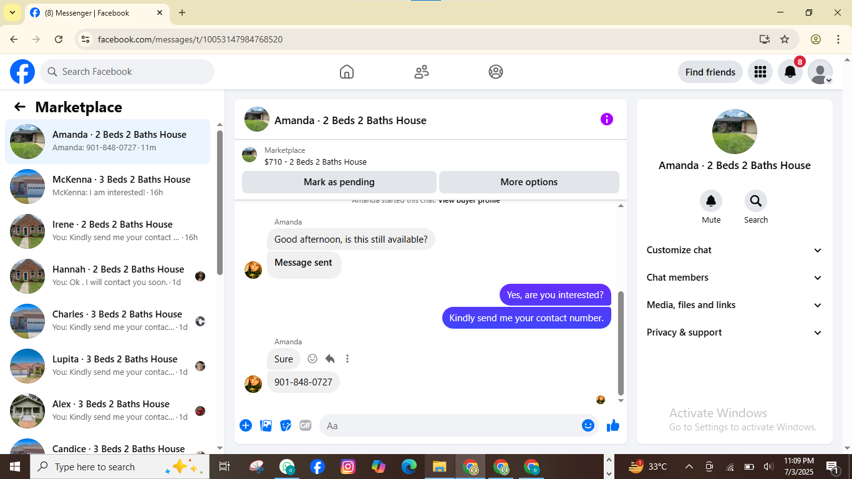Screen dimensions: 852x479
Task: Click Mark as pending button
Action: pos(339,182)
